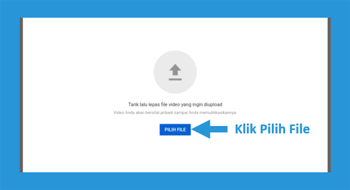Screen dimensions: 350x190
Task: Click the word 'Klik' in the blue caption
Action: [x=245, y=129]
